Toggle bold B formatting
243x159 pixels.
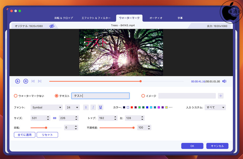click(86, 107)
